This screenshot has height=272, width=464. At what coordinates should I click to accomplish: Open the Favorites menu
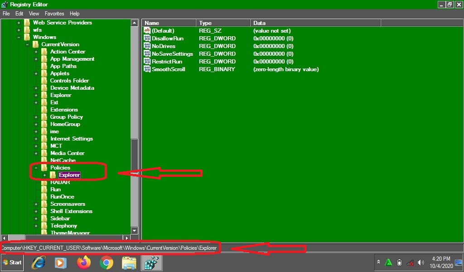(x=54, y=13)
